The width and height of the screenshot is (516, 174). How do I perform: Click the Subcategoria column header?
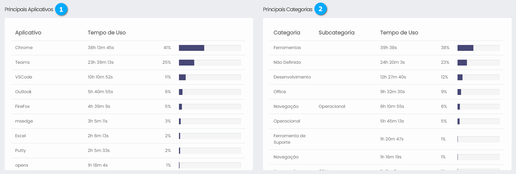coord(336,33)
